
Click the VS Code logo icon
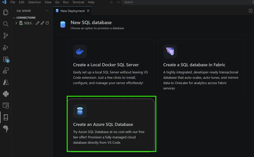[x=4, y=2]
